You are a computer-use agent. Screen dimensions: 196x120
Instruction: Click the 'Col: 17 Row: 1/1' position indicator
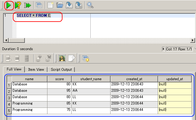[179, 49]
